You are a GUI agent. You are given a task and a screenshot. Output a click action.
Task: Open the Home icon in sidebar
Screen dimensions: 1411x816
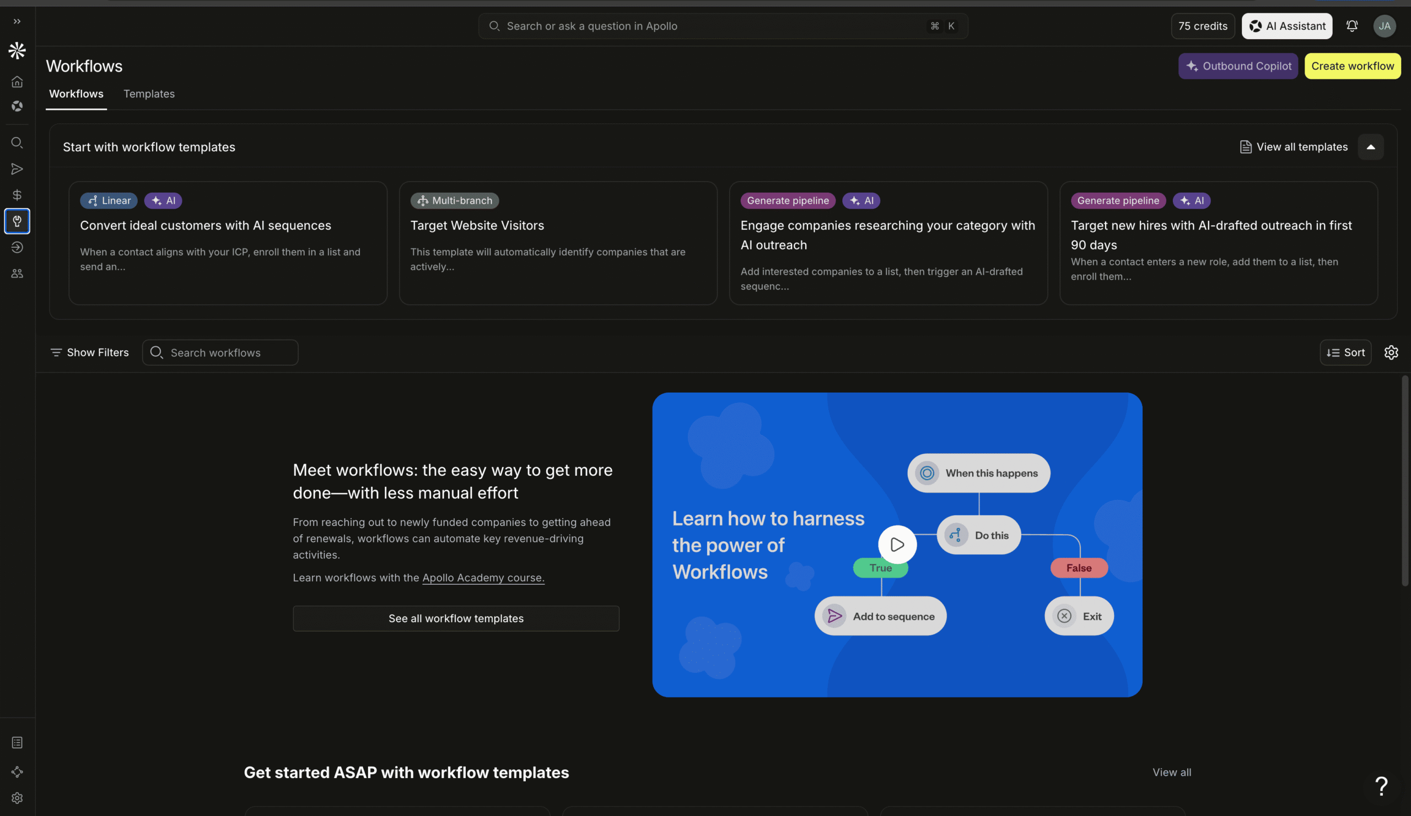(x=17, y=81)
